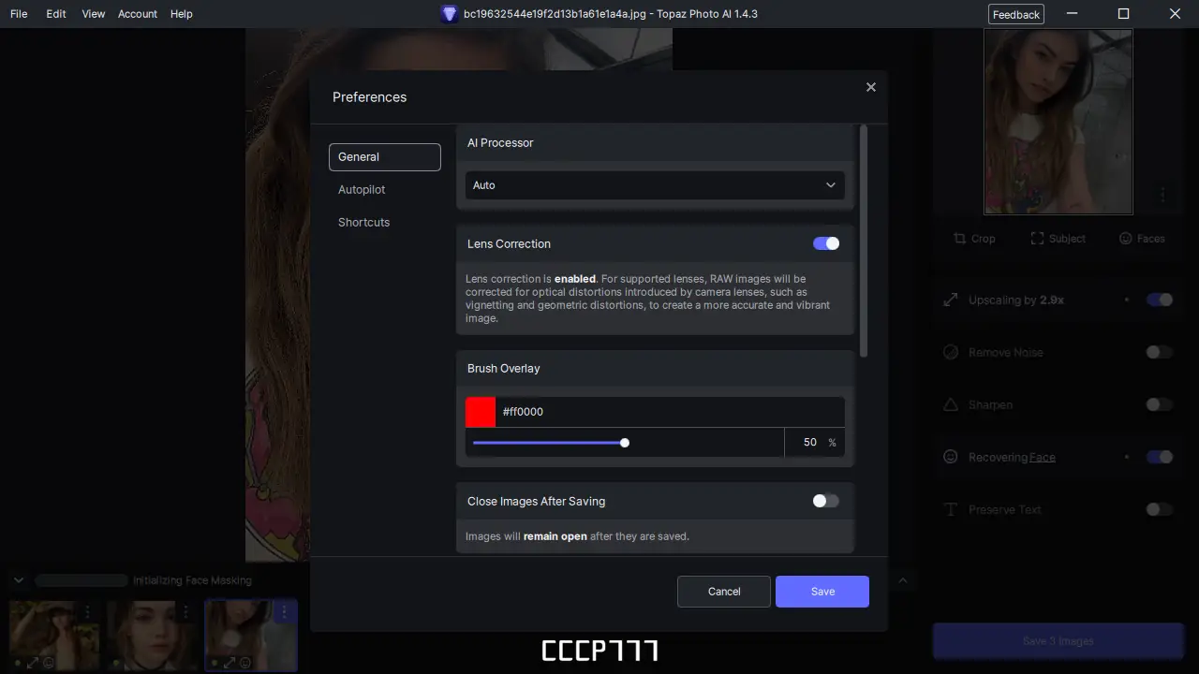Click upscale arrow icon on third thumbnail
Image resolution: width=1199 pixels, height=674 pixels.
click(229, 663)
